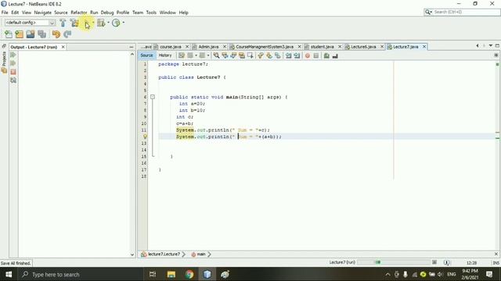Click the Last Edit icon in editor toolbar
501x281 pixels.
[182, 55]
